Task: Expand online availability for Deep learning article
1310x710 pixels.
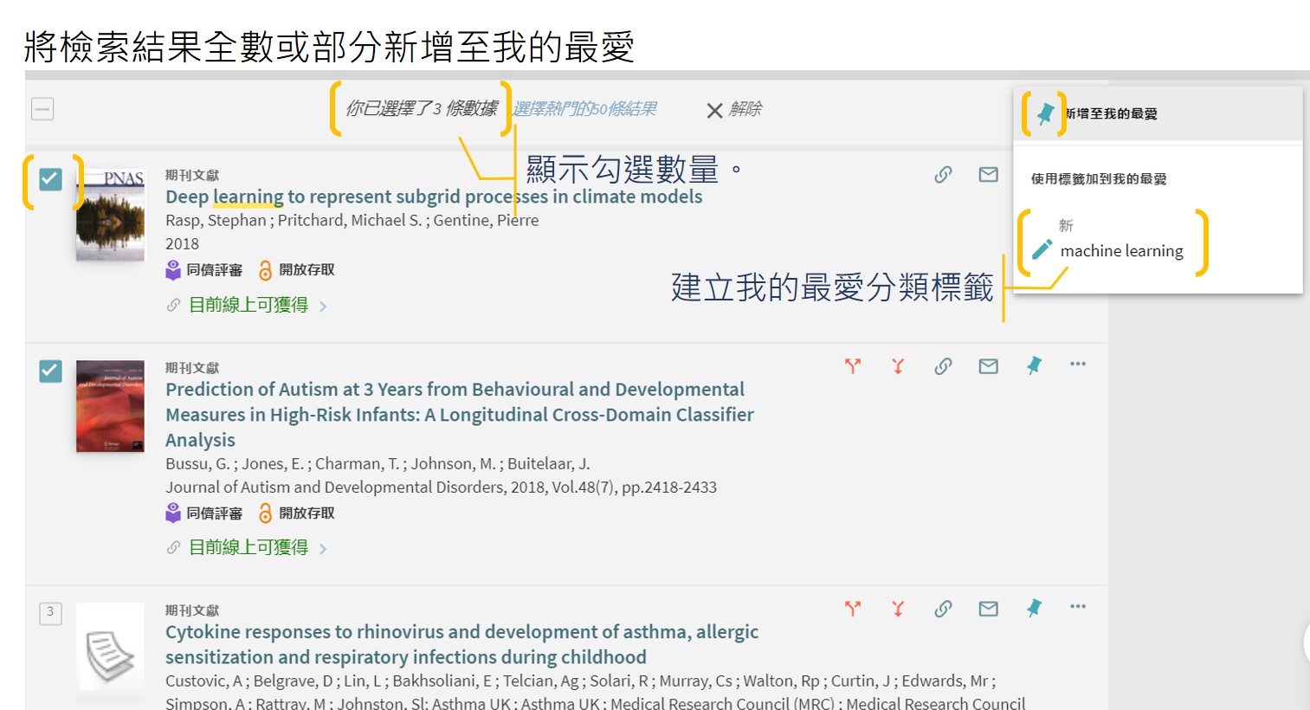Action: pos(248,305)
